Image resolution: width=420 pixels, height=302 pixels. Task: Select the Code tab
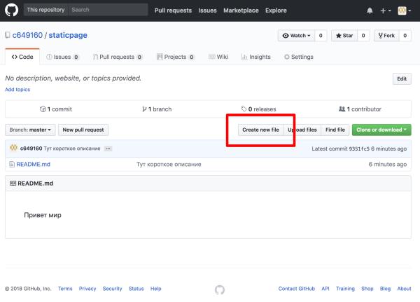point(22,57)
